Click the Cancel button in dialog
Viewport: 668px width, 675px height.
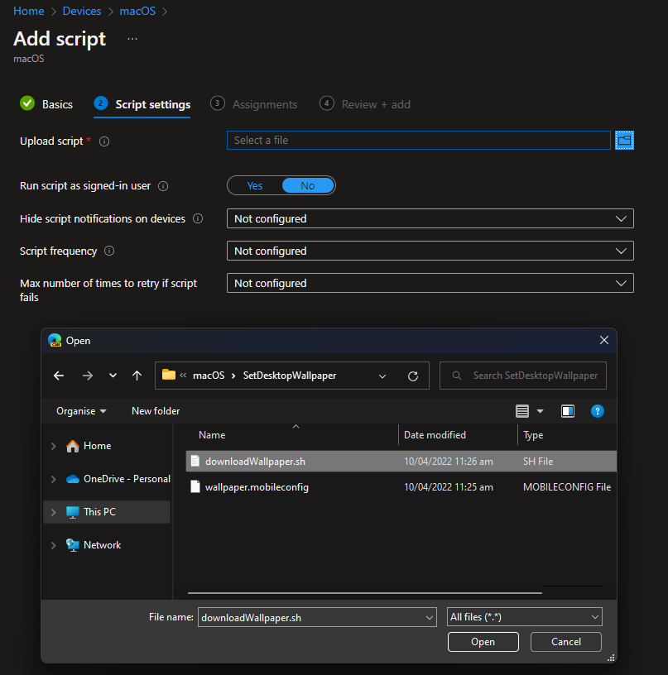pos(566,641)
